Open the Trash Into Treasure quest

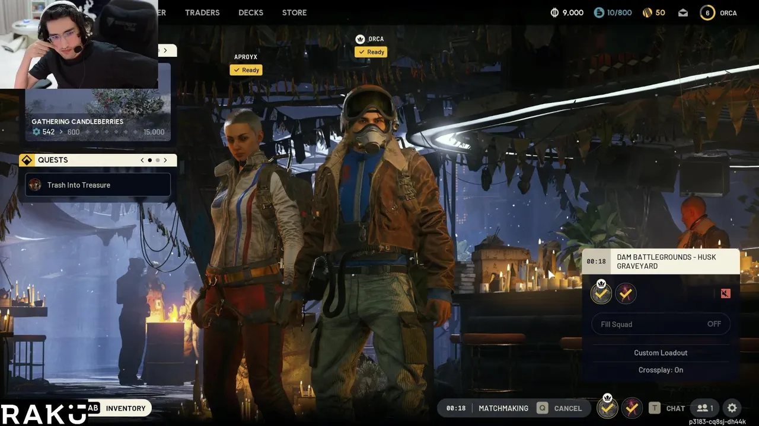98,185
